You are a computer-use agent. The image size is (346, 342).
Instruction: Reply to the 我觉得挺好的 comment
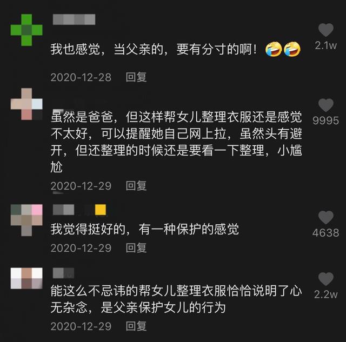(x=136, y=248)
